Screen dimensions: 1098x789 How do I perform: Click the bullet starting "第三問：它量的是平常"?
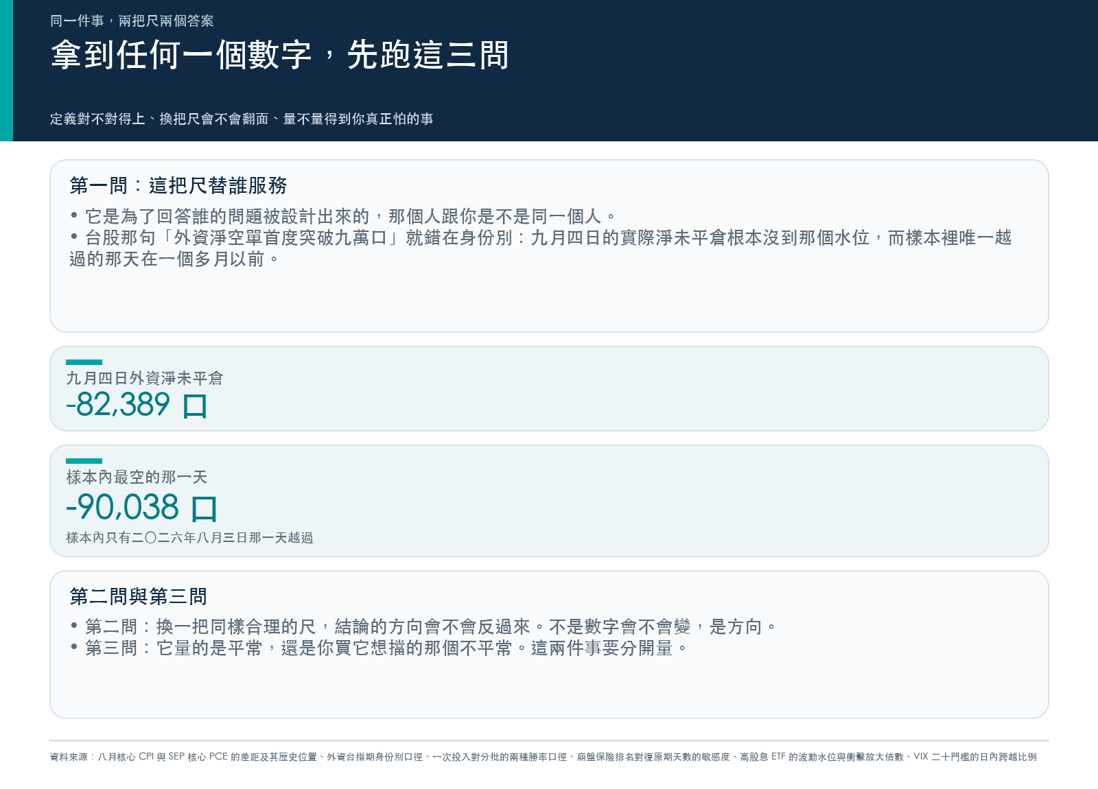379,648
